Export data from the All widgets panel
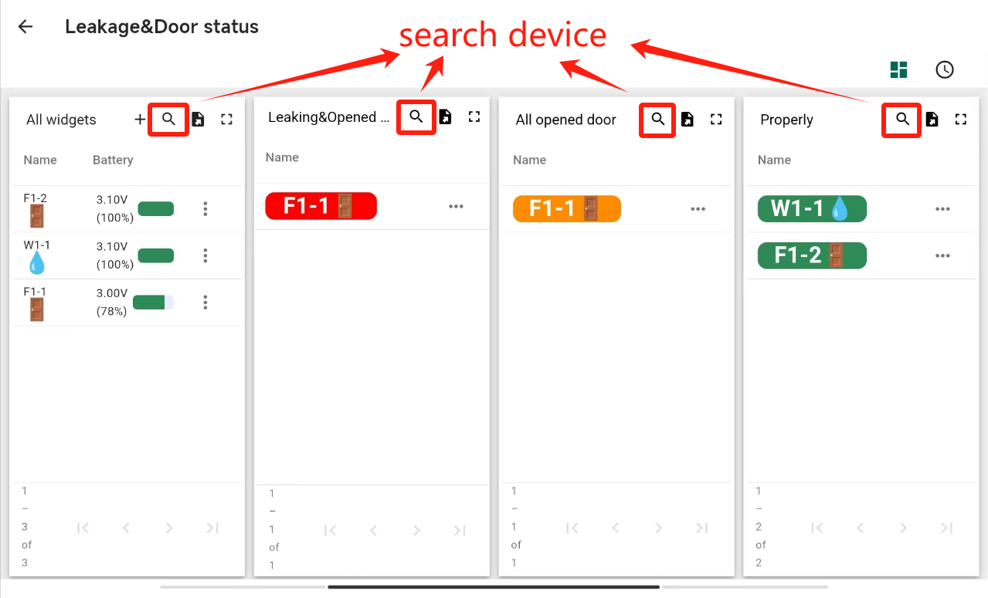Screen dimensions: 988x598 [x=198, y=120]
